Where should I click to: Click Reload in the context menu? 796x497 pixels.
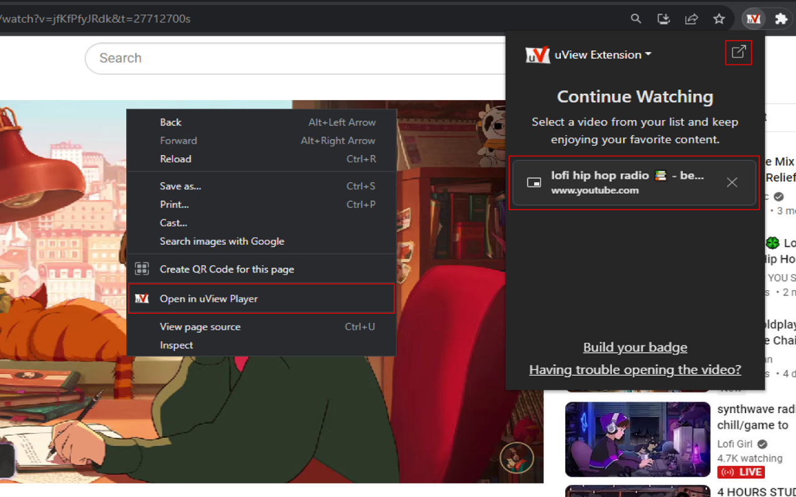(175, 159)
